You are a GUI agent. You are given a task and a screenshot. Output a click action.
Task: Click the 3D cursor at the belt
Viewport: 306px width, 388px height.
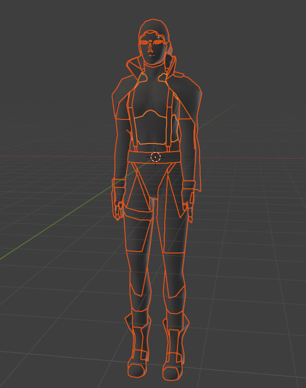tap(155, 157)
